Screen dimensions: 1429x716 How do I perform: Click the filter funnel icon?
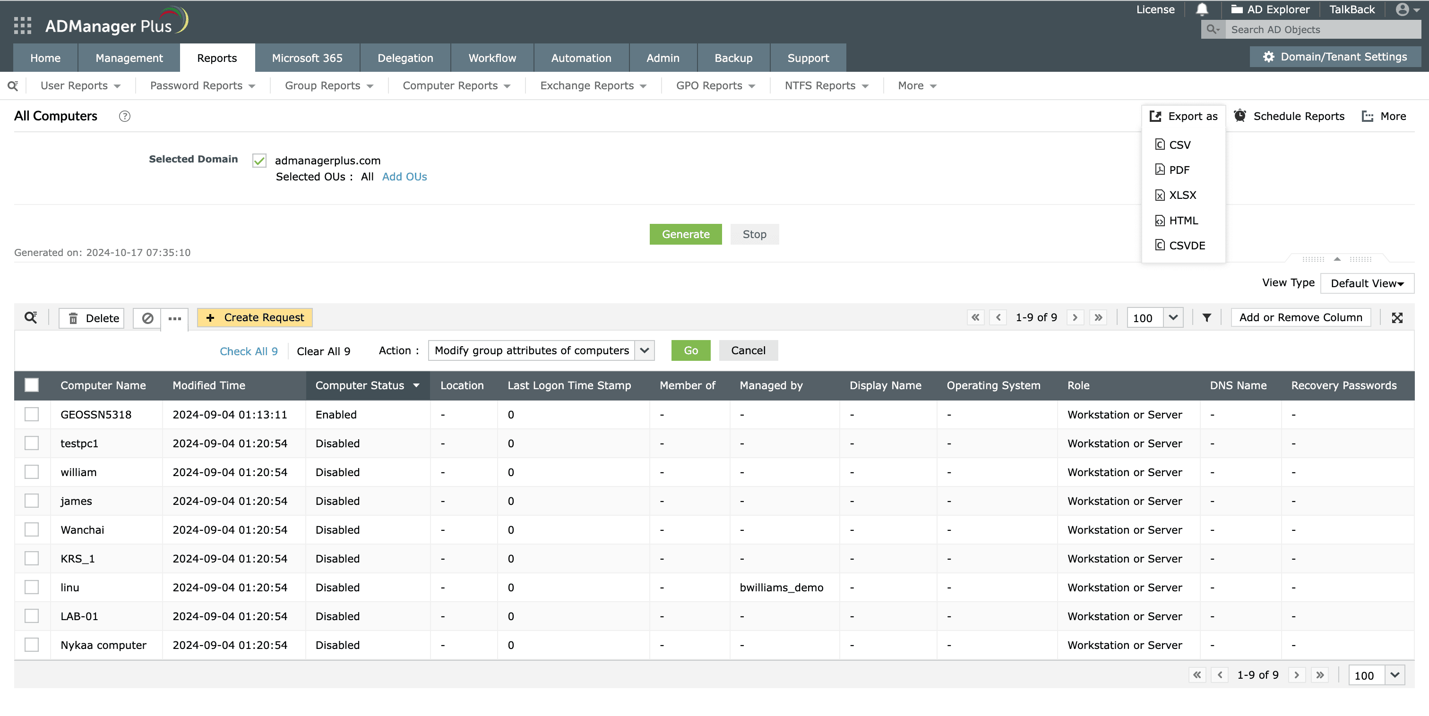point(1206,318)
